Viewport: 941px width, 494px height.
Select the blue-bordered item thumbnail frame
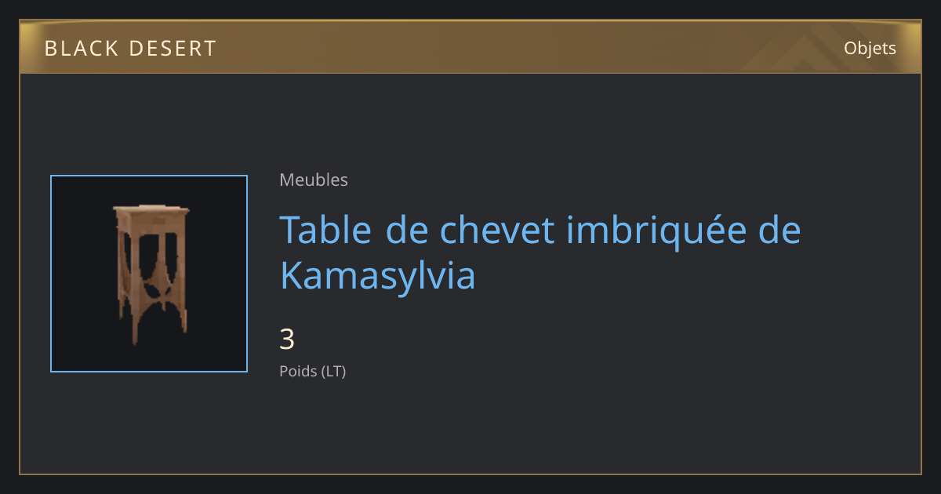149,274
